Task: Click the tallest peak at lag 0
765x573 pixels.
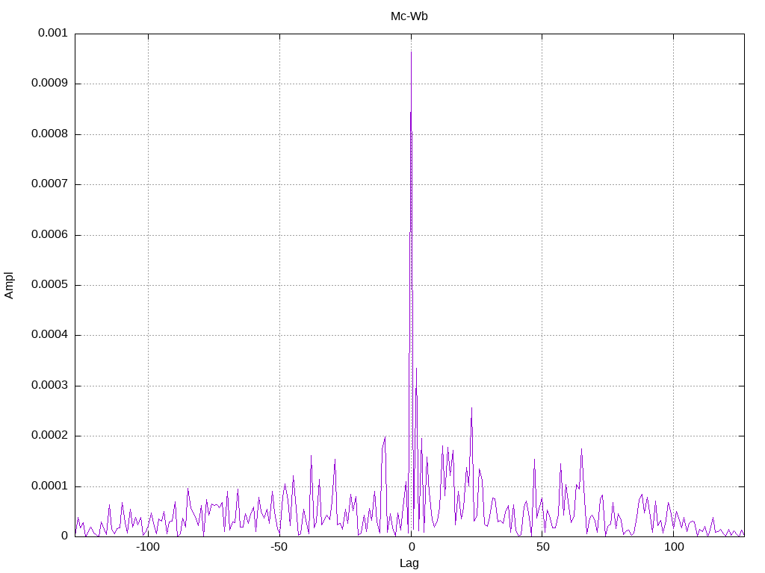Action: 411,52
